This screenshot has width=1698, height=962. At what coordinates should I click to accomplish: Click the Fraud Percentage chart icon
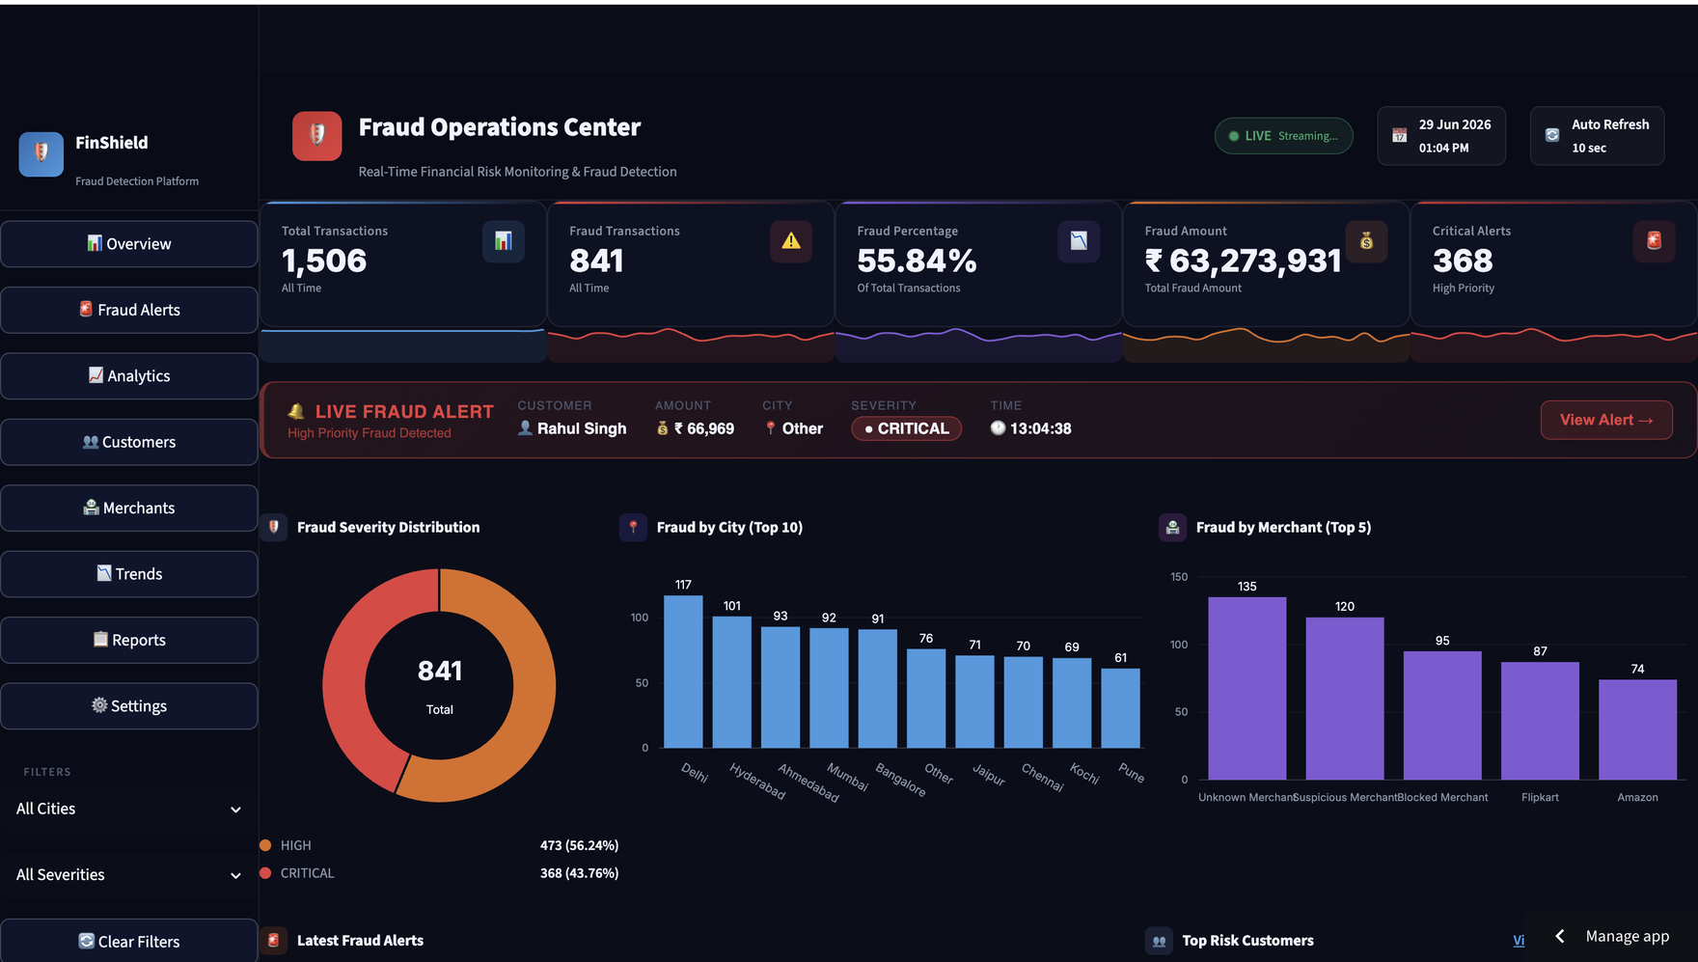[x=1079, y=241]
